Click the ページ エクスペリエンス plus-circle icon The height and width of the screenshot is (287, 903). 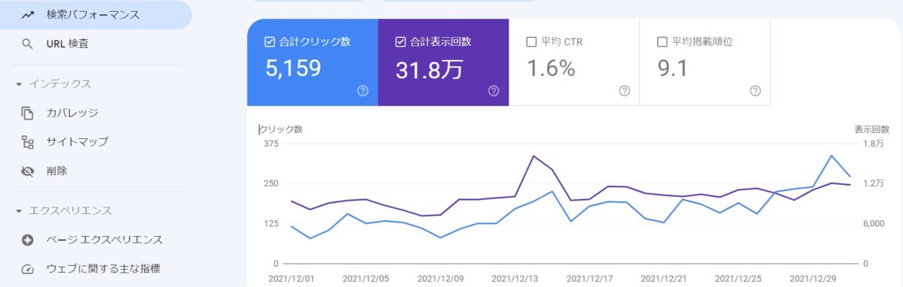point(28,240)
